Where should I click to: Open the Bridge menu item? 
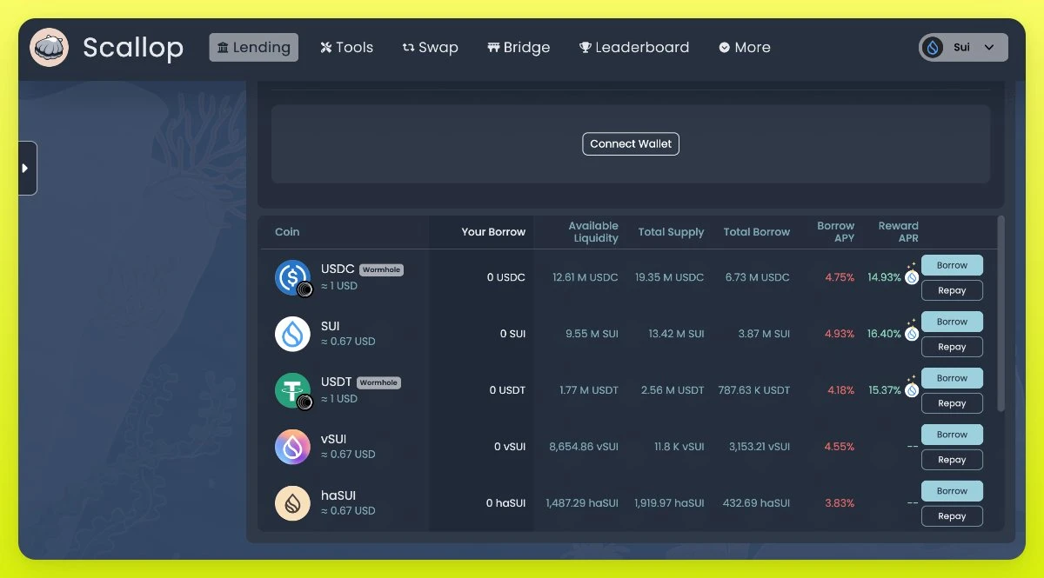click(519, 48)
